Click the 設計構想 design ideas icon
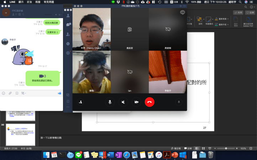Screen dimensions: 257x160 pyautogui.click(x=236, y=22)
